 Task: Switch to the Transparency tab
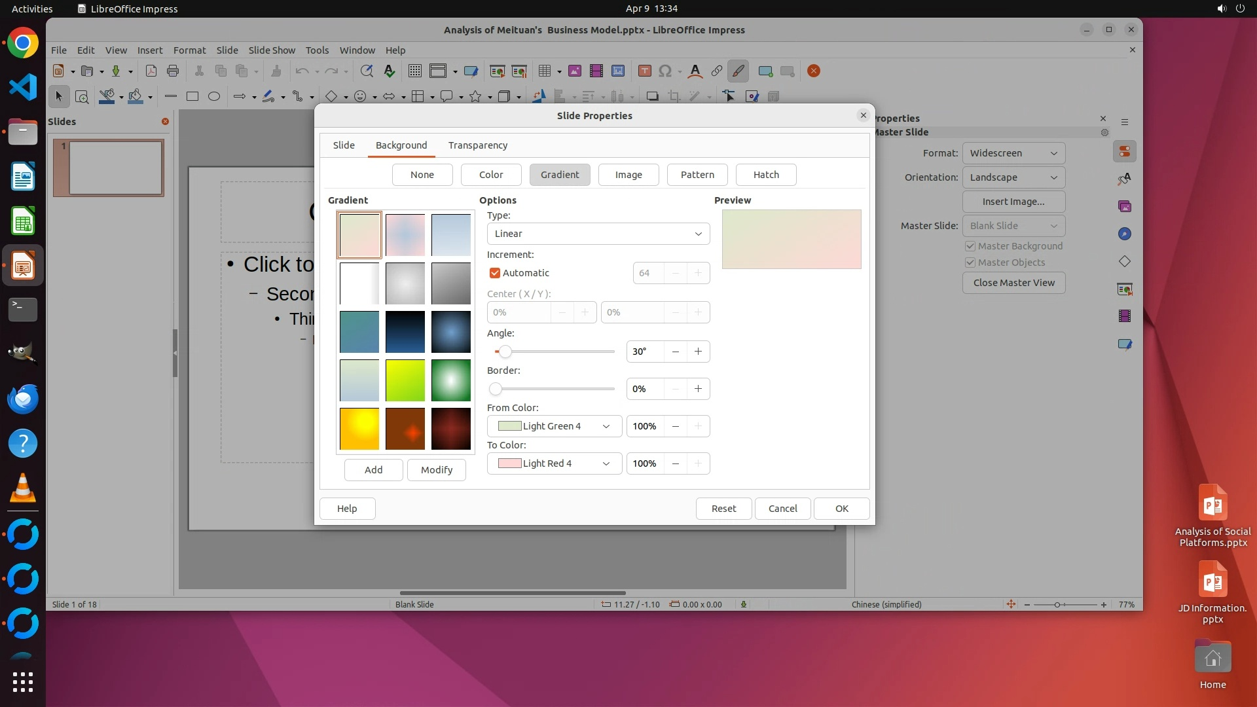click(477, 145)
